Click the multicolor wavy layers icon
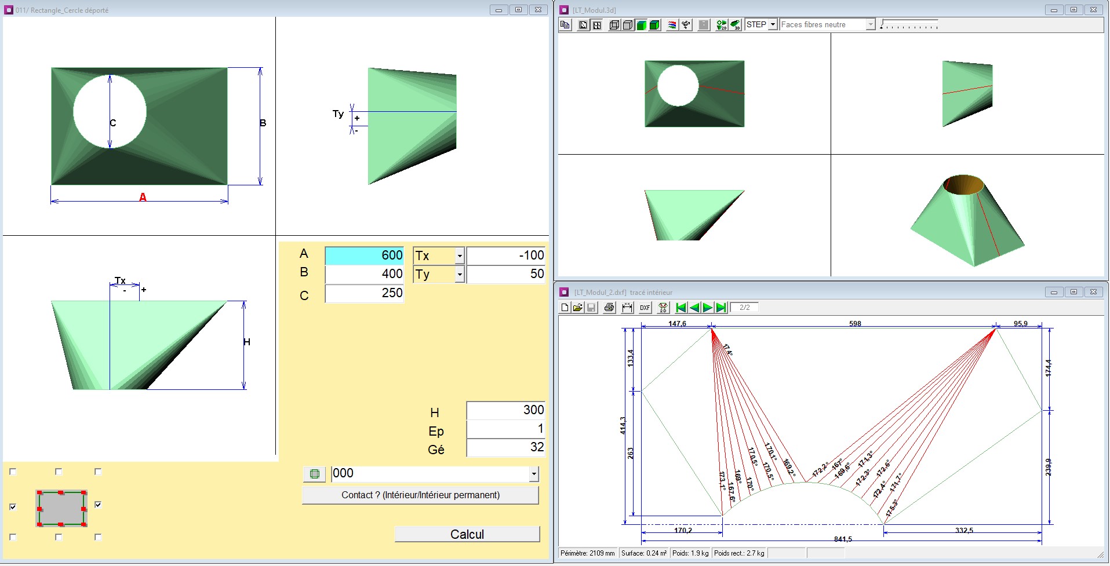The width and height of the screenshot is (1110, 566). pos(672,25)
